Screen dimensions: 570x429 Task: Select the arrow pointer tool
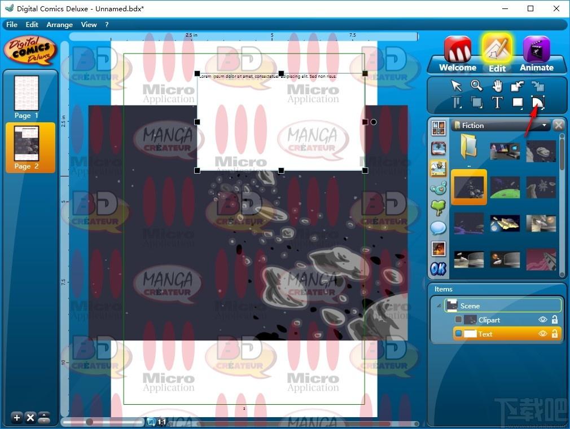[x=456, y=86]
